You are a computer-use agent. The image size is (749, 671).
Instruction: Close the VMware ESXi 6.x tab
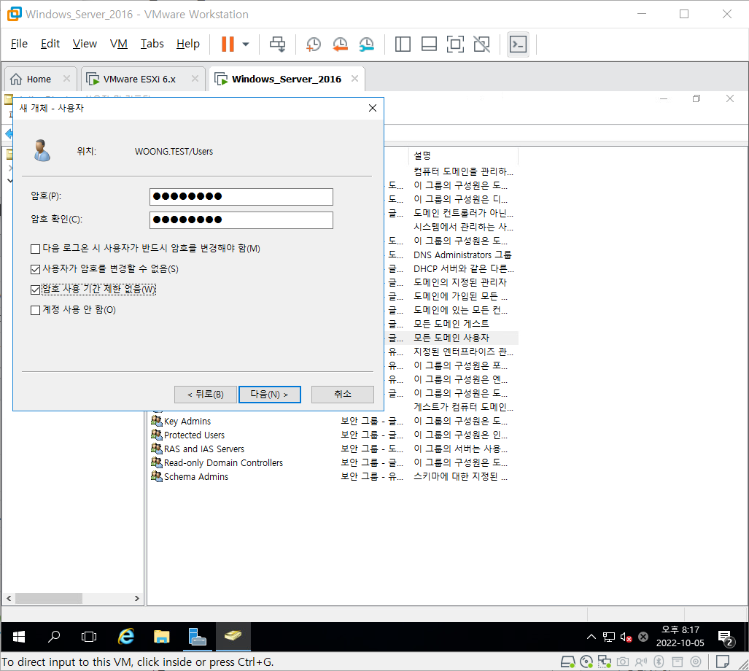tap(195, 78)
